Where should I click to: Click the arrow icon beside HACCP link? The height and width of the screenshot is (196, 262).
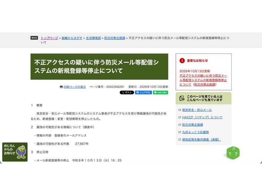point(180,117)
